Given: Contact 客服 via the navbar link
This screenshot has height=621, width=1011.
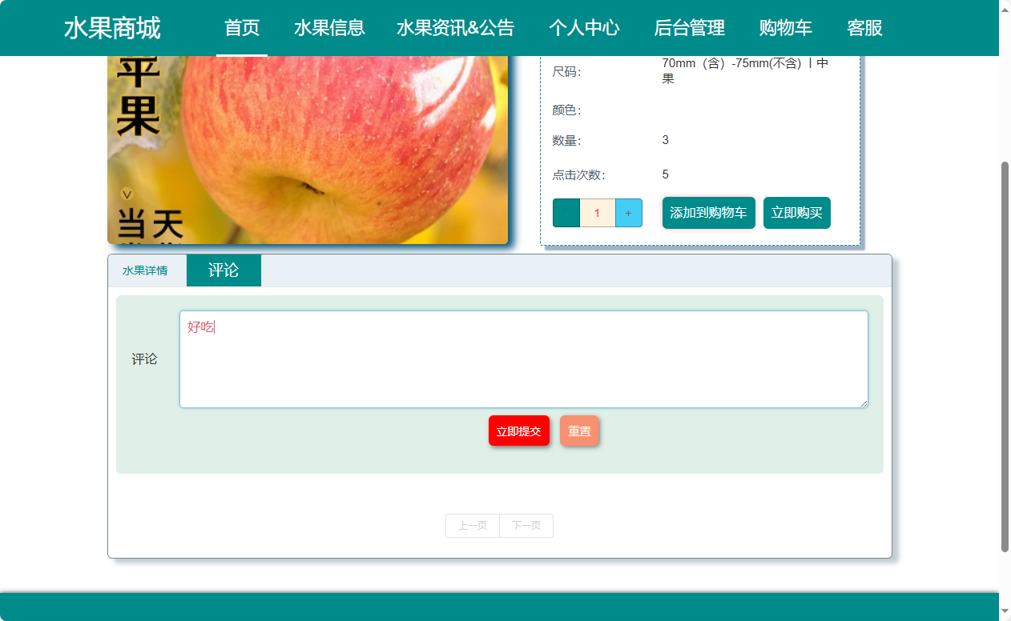Looking at the screenshot, I should (x=865, y=28).
